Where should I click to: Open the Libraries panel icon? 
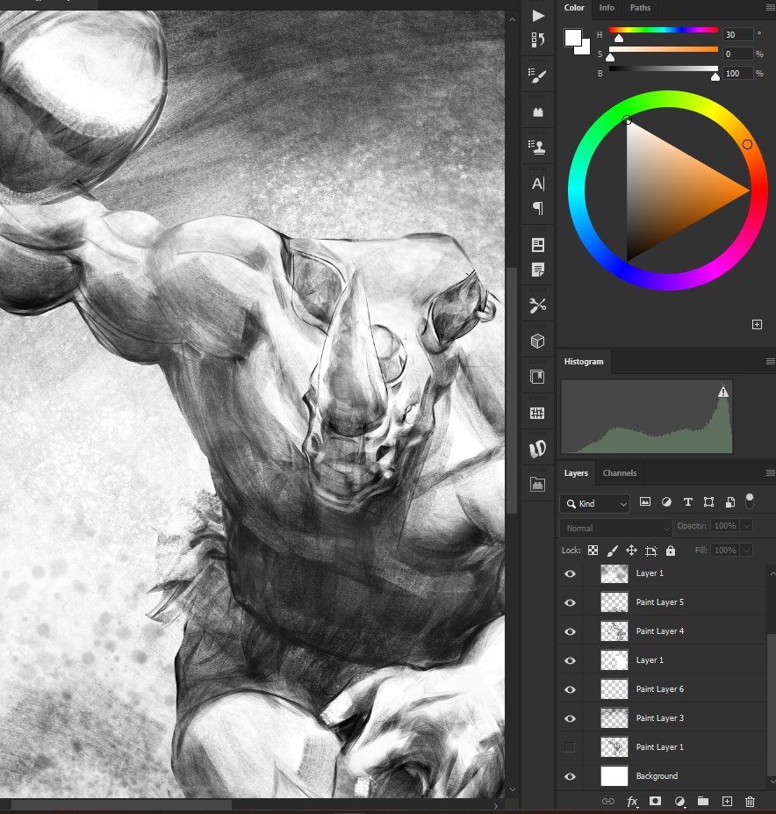[538, 377]
